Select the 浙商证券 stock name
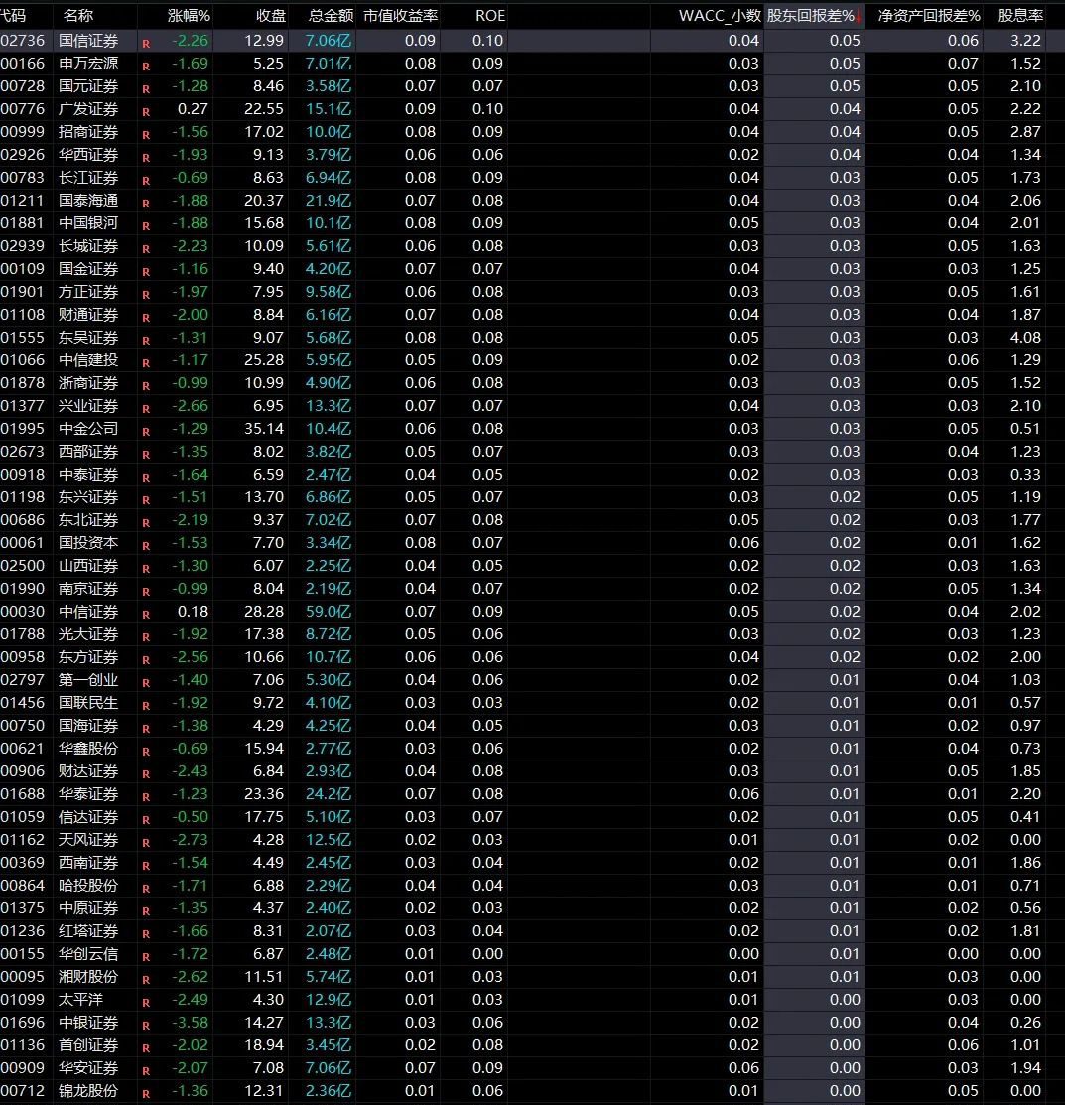 (88, 382)
